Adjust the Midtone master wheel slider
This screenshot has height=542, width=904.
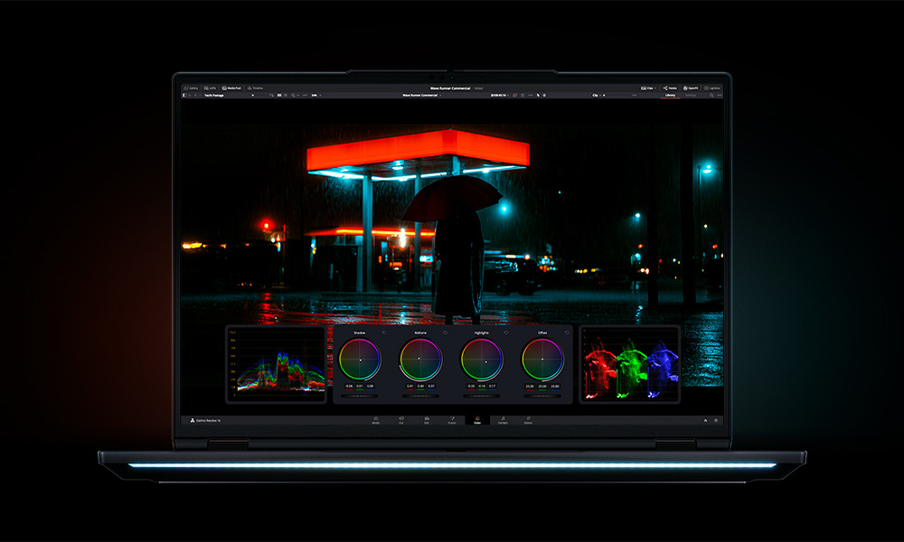421,397
